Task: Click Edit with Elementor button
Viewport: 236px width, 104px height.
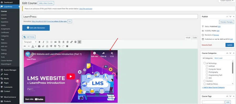Action: click(36, 28)
